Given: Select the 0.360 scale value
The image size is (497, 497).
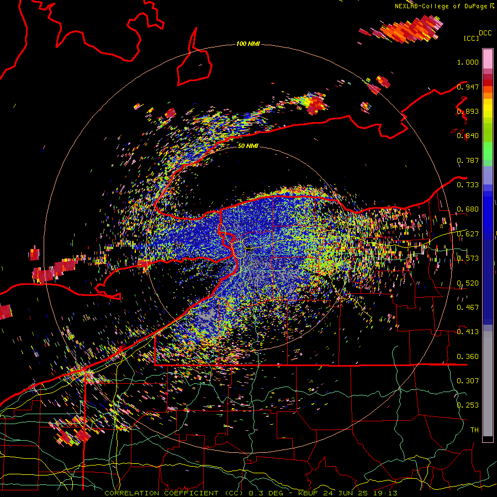Looking at the screenshot, I should point(468,357).
